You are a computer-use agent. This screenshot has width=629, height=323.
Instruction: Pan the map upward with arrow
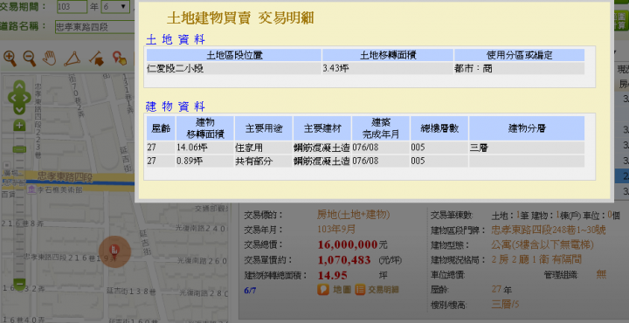point(19,86)
